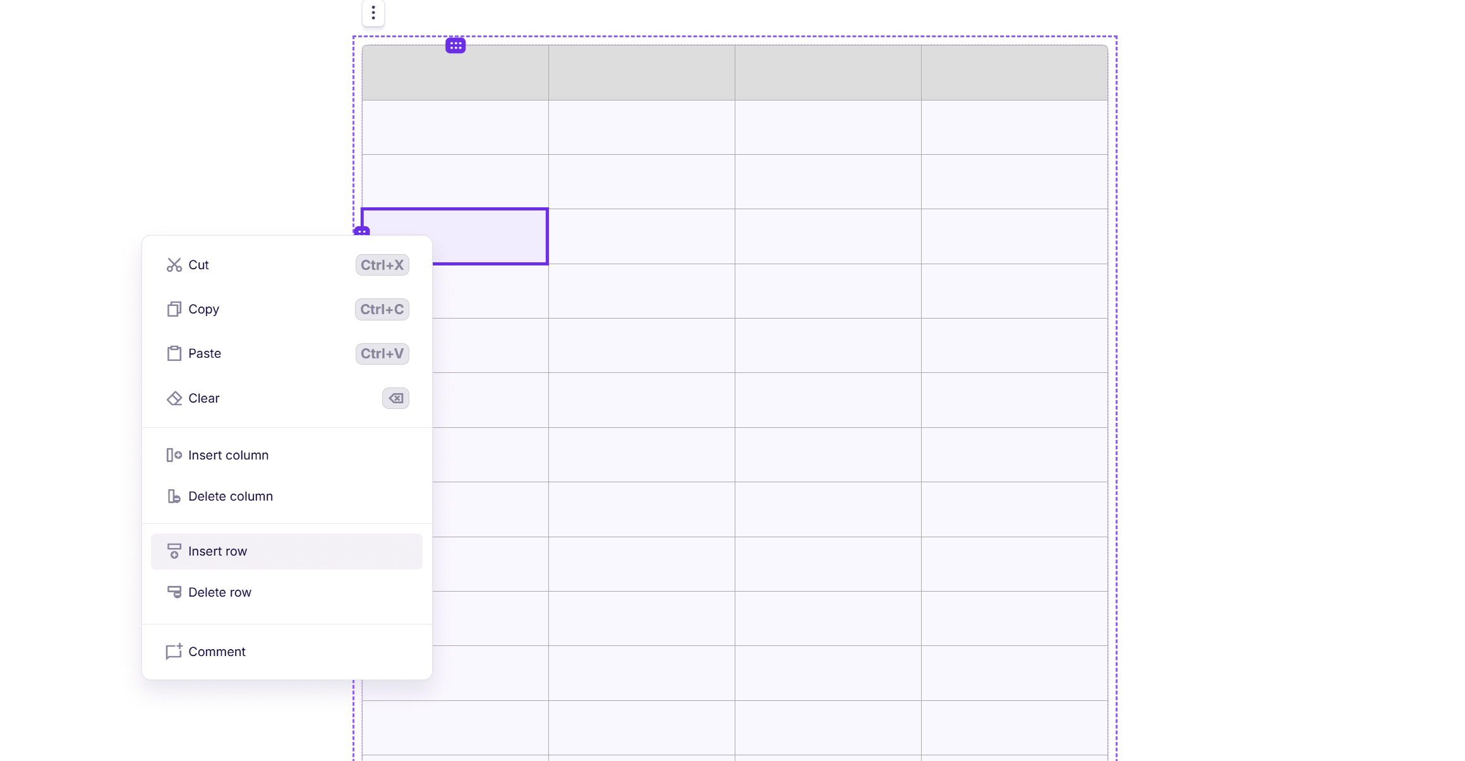This screenshot has width=1465, height=761.
Task: Click the row drag handle beside selected cell
Action: (361, 231)
